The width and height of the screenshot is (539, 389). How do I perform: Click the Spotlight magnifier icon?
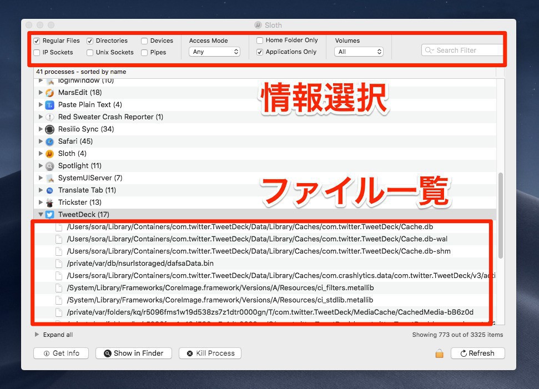click(49, 166)
